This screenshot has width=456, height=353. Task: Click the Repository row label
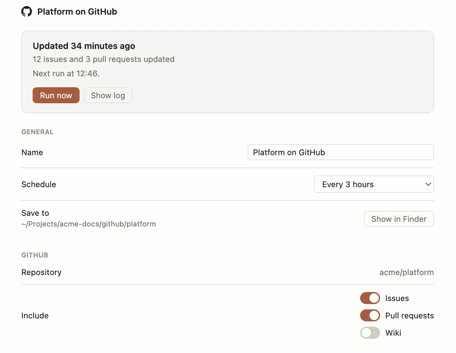pyautogui.click(x=41, y=272)
